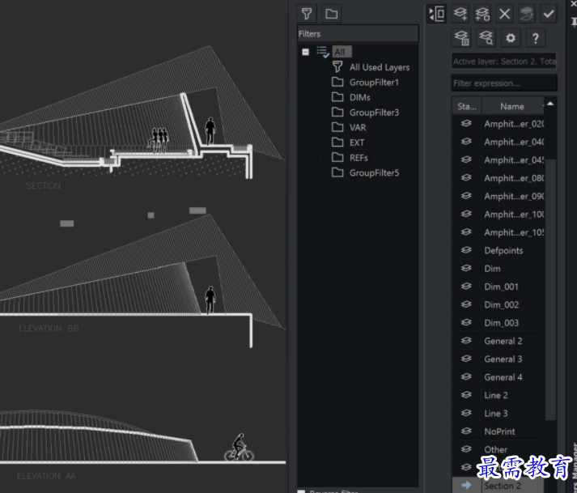Select the NoPrint layer
Image resolution: width=577 pixels, height=493 pixels.
click(x=499, y=431)
